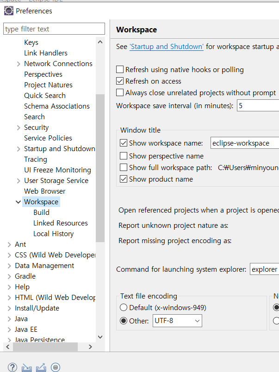Toggle Show workspace name checkbox
The width and height of the screenshot is (279, 372).
pos(124,143)
